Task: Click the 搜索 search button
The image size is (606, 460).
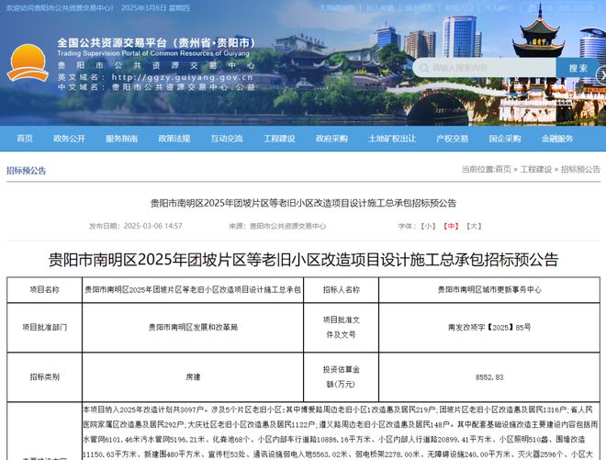Action: pyautogui.click(x=578, y=68)
